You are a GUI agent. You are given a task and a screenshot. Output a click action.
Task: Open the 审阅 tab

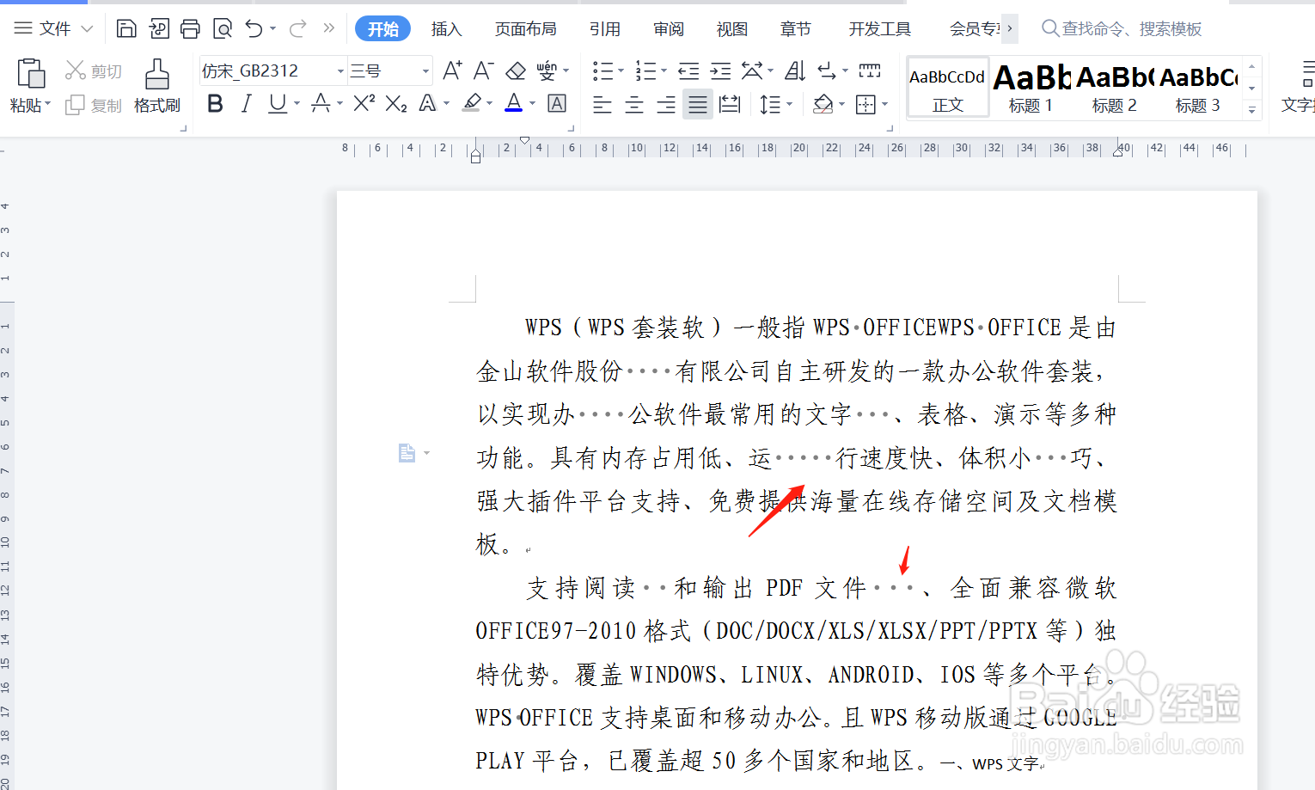click(x=669, y=28)
